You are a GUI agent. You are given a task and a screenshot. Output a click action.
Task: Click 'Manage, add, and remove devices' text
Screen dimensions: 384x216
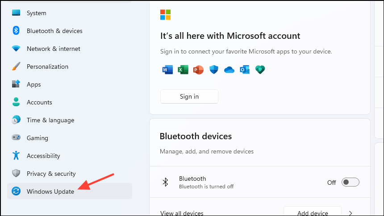coord(207,152)
